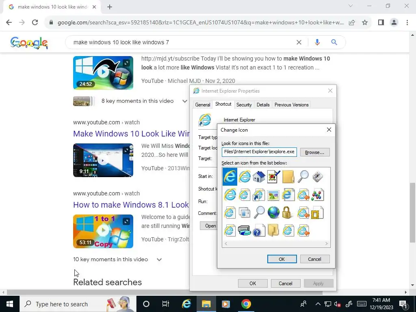Open Action Center notifications icon
This screenshot has height=312, width=416.
403,304
